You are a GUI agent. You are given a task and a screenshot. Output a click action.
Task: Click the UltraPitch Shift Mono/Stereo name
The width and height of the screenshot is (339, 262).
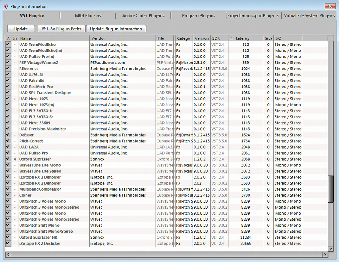point(46,231)
